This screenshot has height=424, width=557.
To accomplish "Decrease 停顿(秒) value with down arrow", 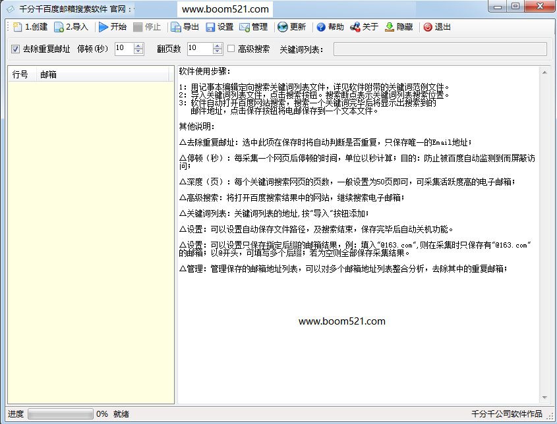I will [138, 51].
